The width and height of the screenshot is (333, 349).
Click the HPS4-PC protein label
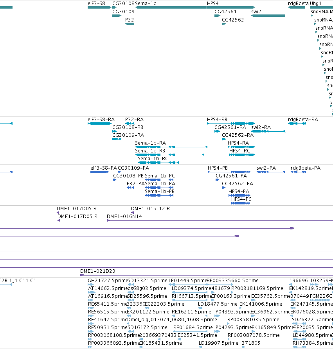(x=241, y=199)
